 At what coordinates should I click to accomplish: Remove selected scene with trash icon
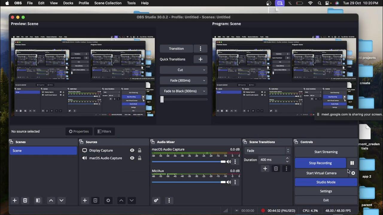click(x=25, y=200)
